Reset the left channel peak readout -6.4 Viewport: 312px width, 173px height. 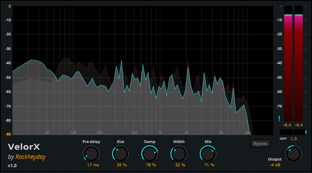click(287, 125)
